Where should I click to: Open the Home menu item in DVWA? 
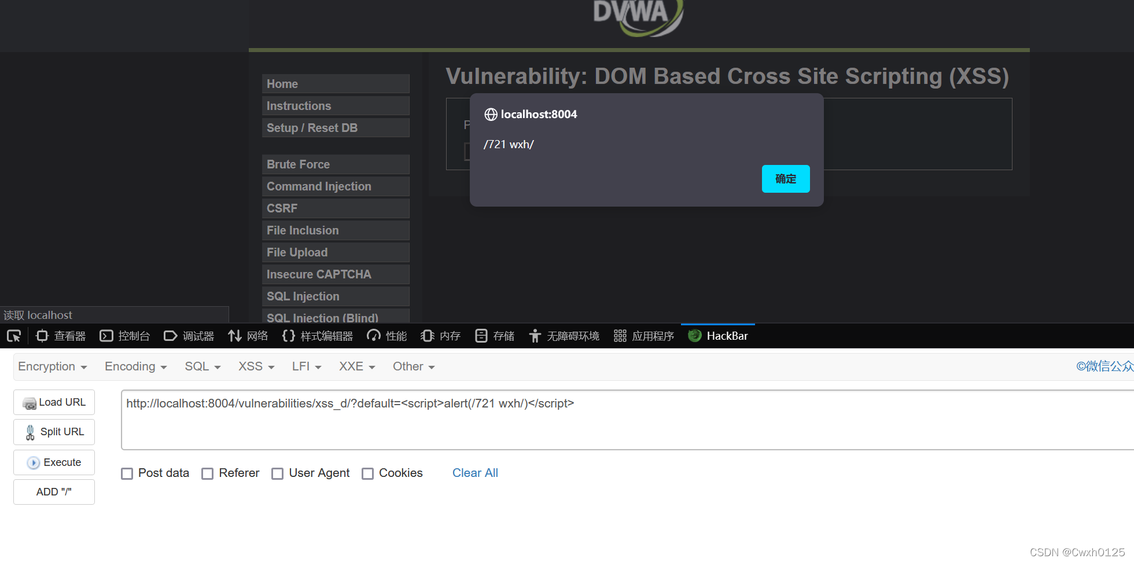pyautogui.click(x=336, y=84)
